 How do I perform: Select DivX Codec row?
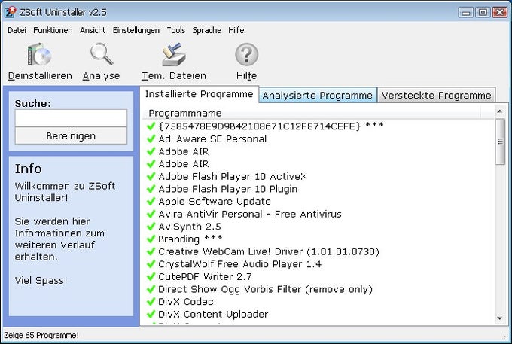[318, 301]
